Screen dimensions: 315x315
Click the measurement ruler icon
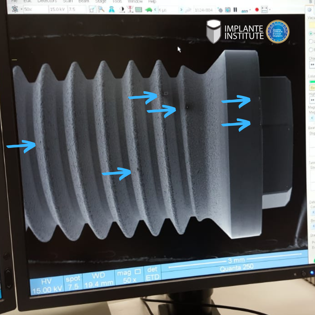pyautogui.click(x=264, y=10)
